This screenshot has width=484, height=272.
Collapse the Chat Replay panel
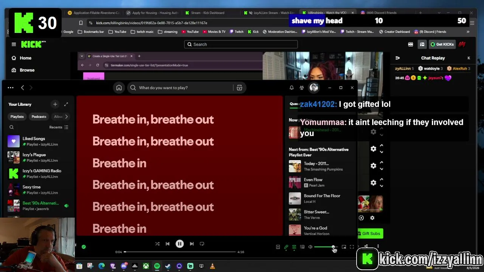pyautogui.click(x=397, y=58)
